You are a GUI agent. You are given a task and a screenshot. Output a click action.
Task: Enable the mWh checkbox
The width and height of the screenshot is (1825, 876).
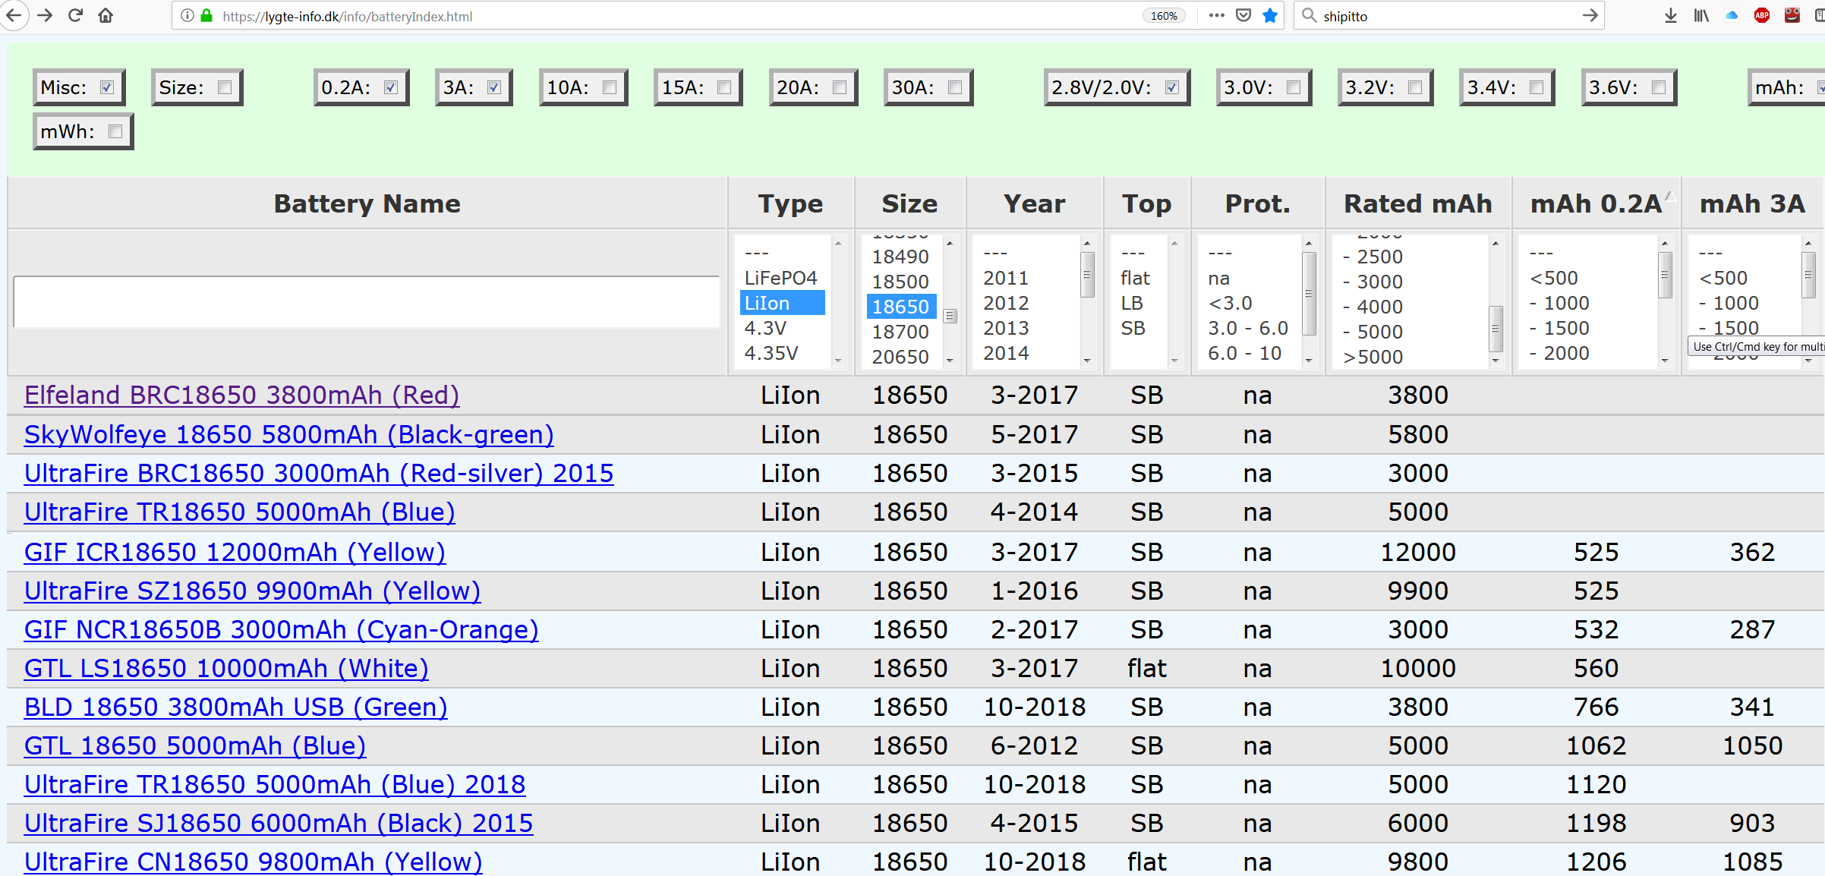115,131
